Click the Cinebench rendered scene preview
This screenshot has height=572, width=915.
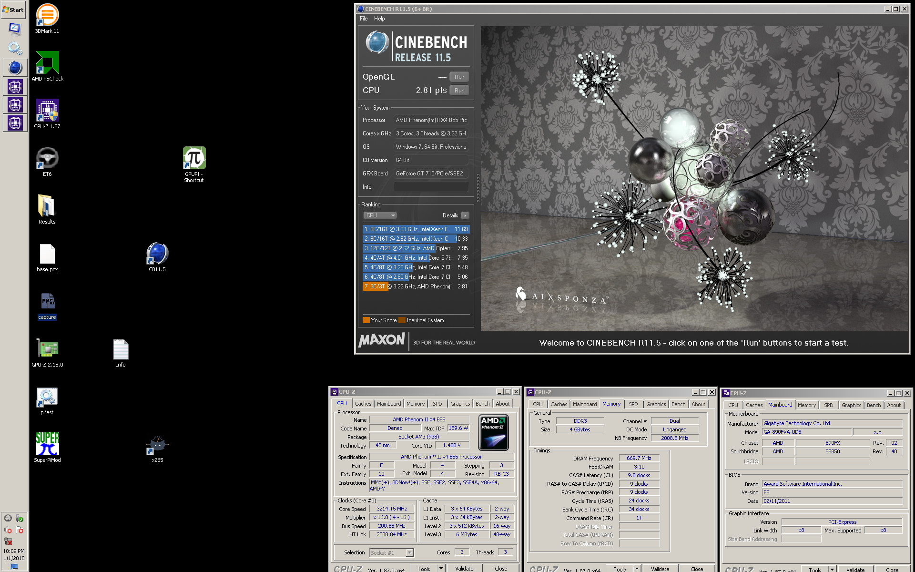pos(694,179)
